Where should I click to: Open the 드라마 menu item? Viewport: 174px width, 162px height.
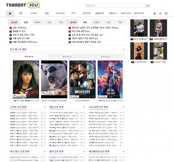[34, 13]
